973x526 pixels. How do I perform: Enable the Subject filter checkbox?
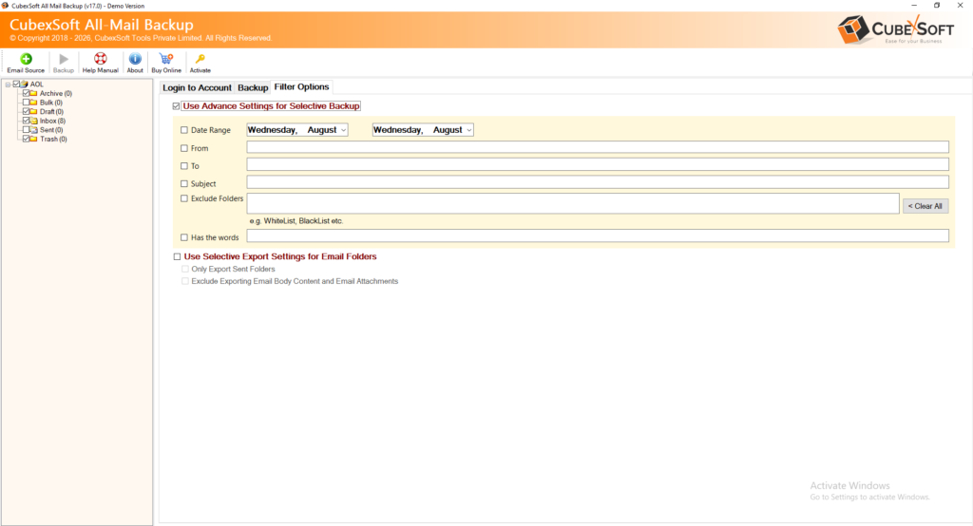pos(184,183)
